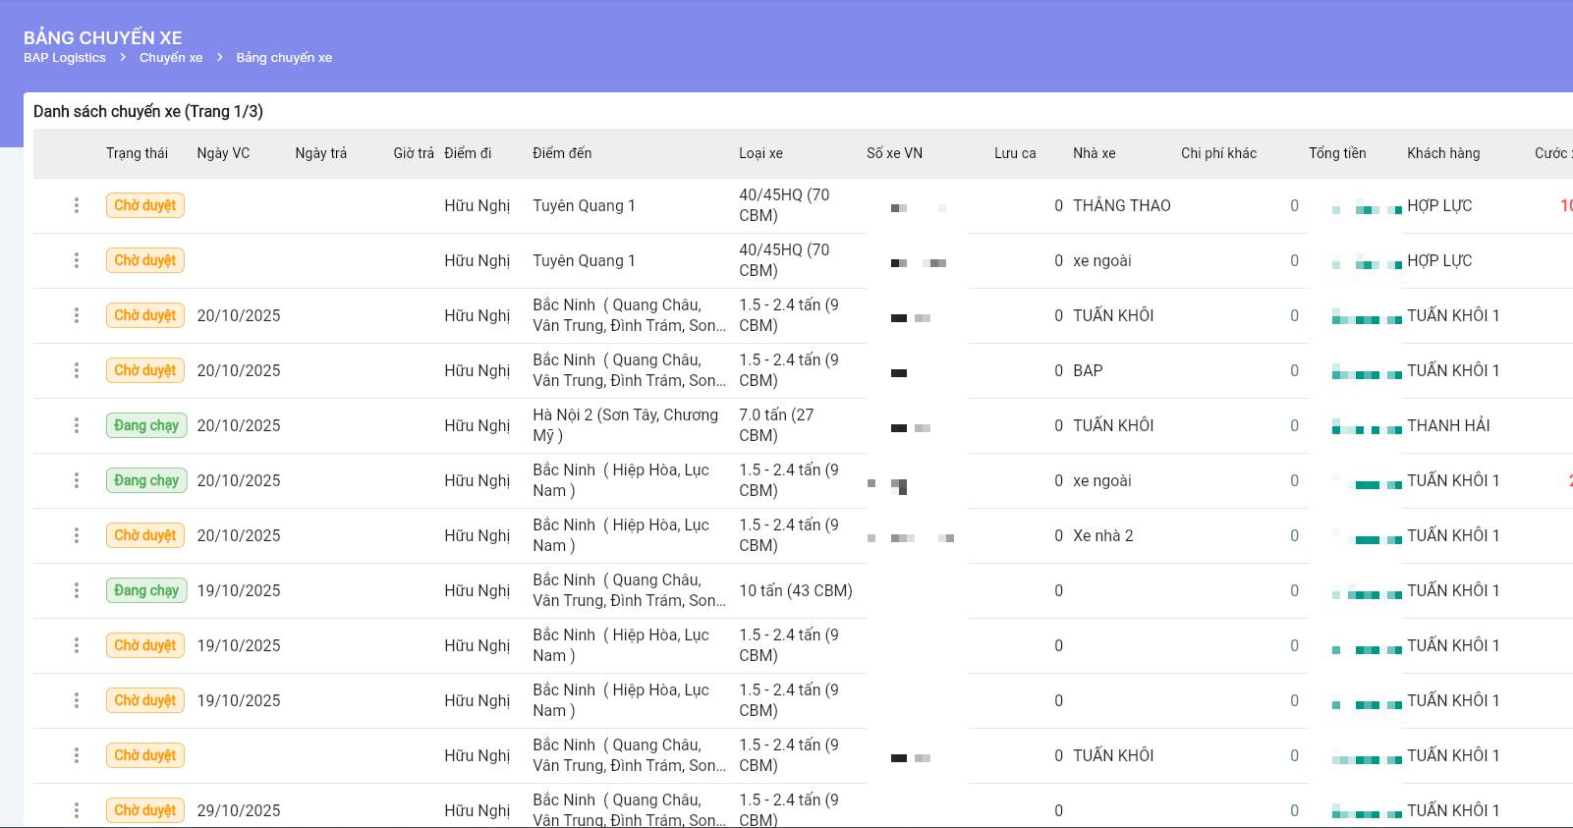
Task: Select the Điểm đến column header
Action: (562, 153)
